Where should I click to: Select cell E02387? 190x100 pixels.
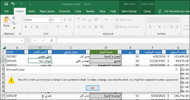[x=17, y=56]
